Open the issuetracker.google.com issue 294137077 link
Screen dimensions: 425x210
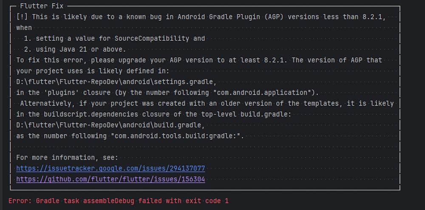[x=110, y=168]
